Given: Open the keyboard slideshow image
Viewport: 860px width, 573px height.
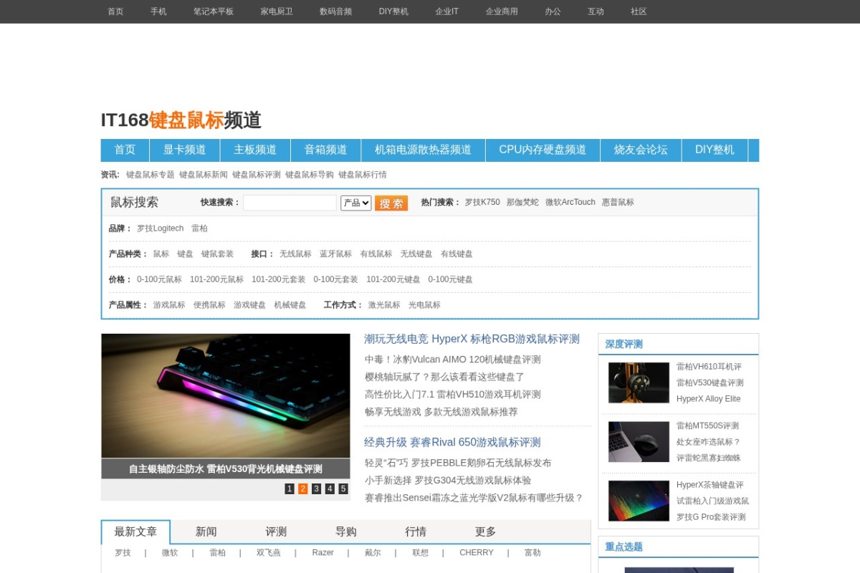Looking at the screenshot, I should [226, 396].
